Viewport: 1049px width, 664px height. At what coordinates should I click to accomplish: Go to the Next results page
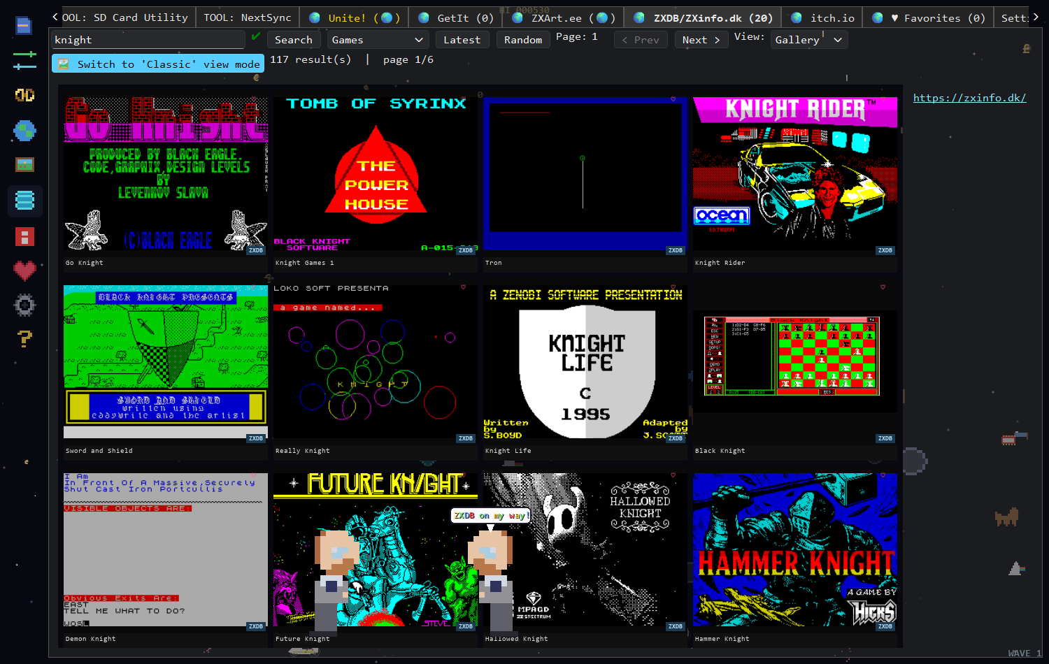[701, 40]
